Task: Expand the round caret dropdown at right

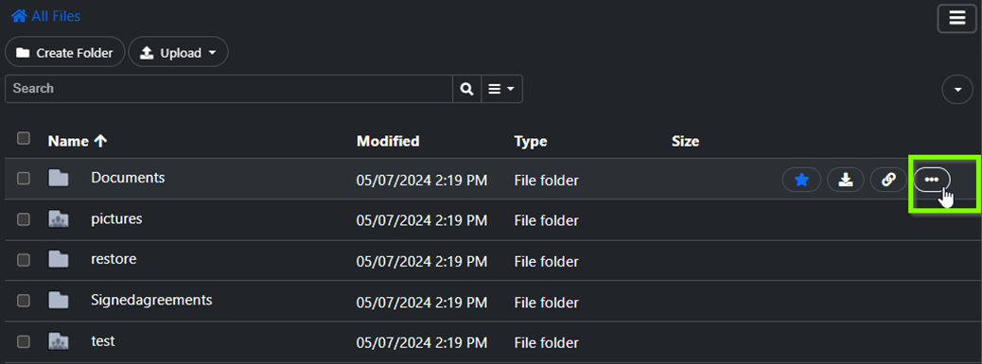Action: (957, 90)
